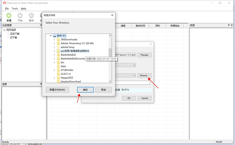235x145 pixels.
Task: Open the File menu
Action: click(7, 9)
